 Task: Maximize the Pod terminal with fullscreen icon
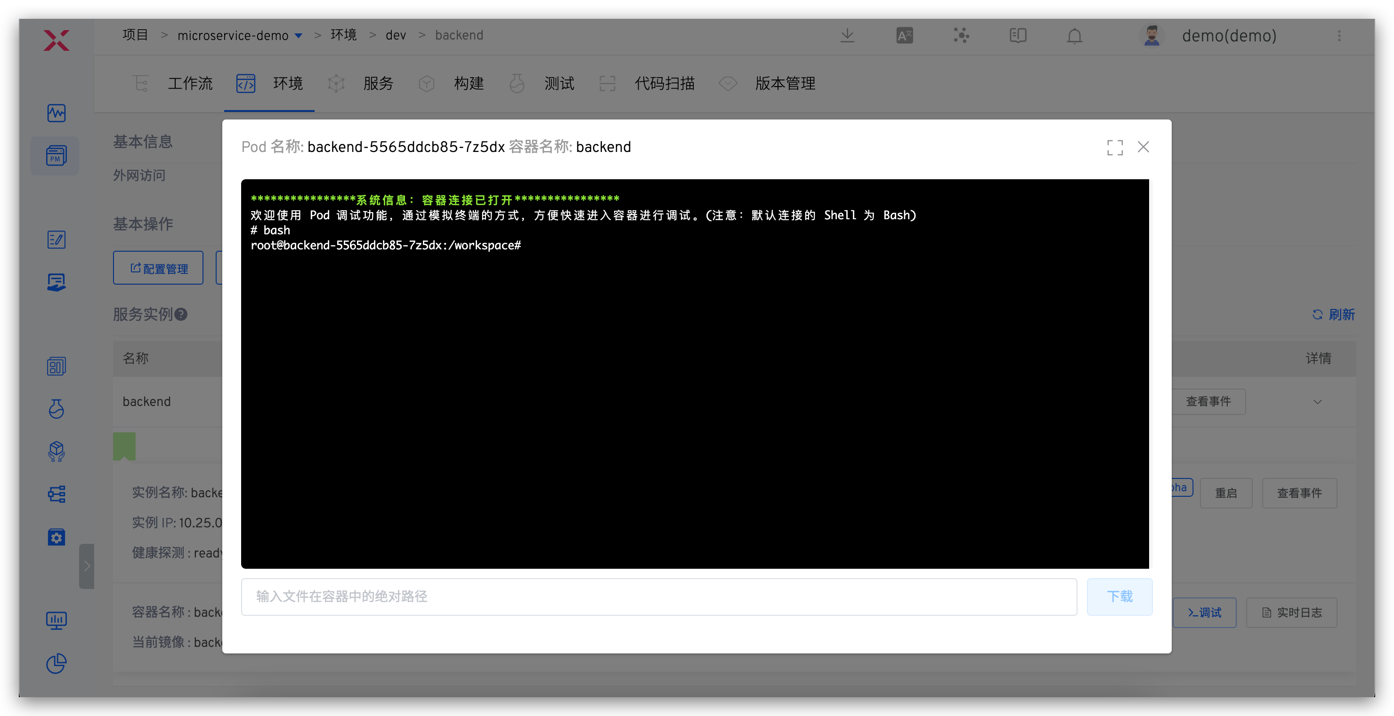point(1114,147)
